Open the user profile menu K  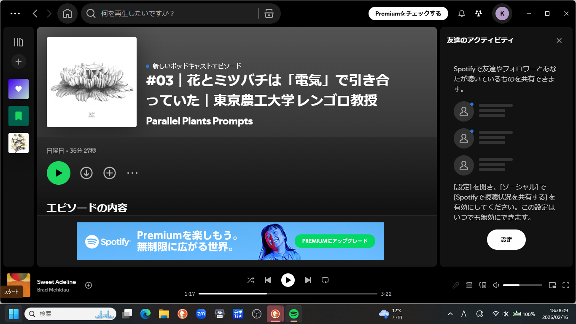pyautogui.click(x=502, y=13)
